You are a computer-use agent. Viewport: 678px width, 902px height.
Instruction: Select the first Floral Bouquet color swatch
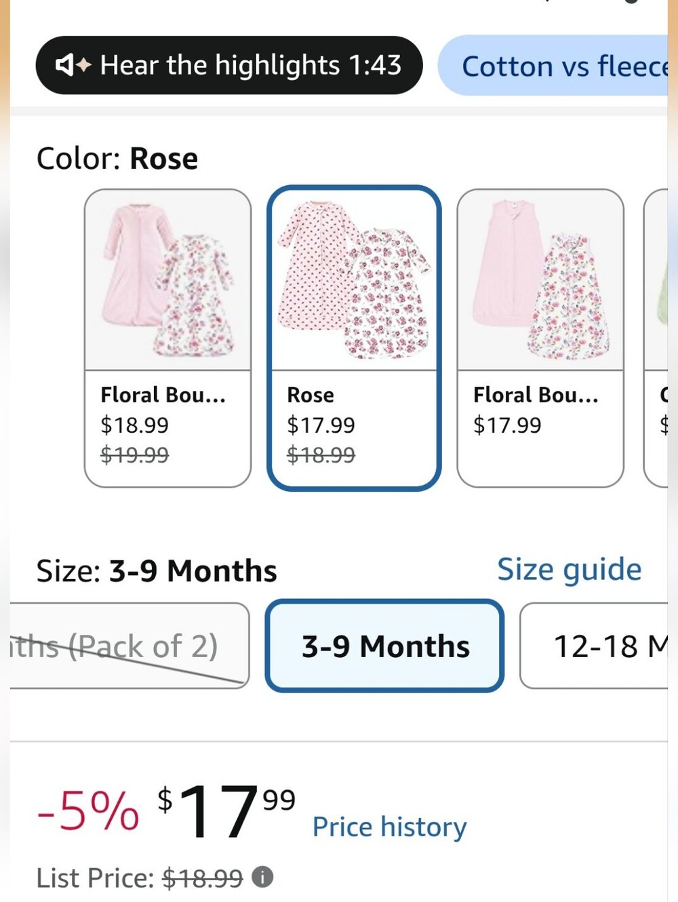tap(167, 338)
